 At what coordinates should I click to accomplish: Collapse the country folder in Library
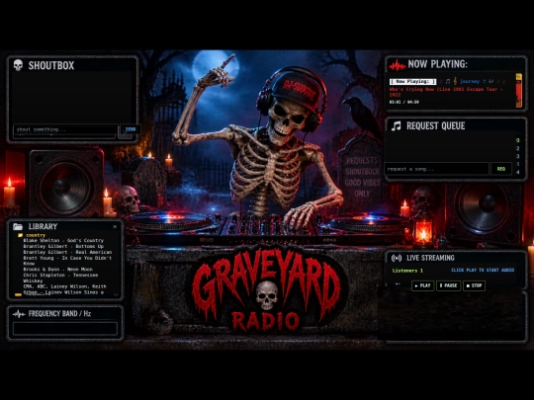(x=33, y=235)
